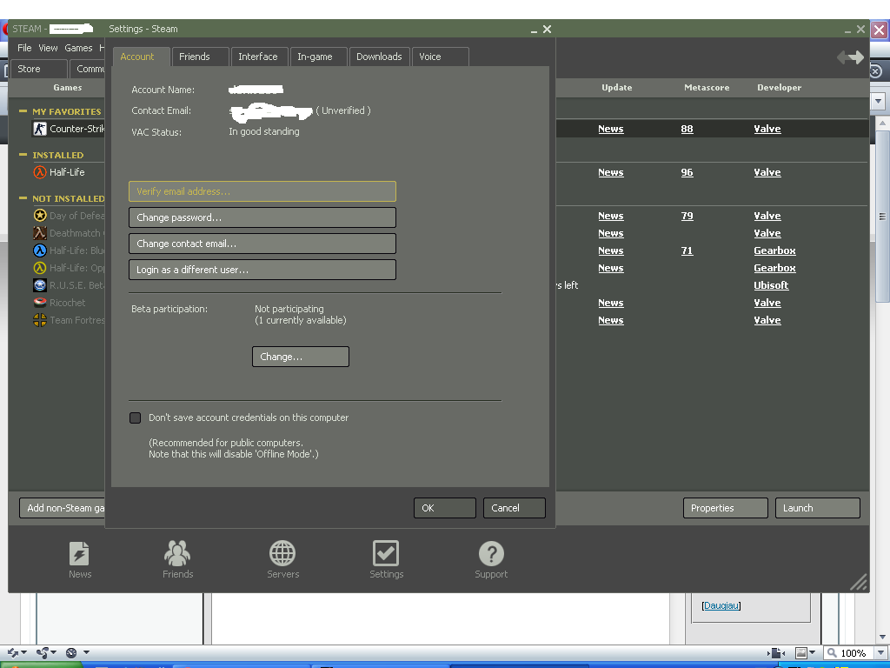Sort by the Developer column header

779,88
